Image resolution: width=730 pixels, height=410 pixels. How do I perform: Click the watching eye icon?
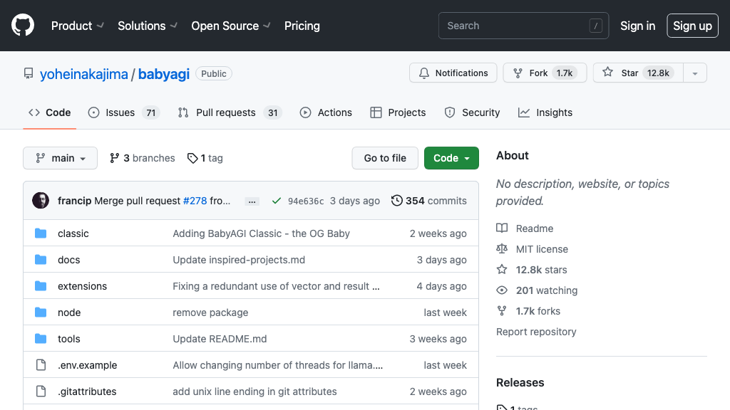coord(502,290)
